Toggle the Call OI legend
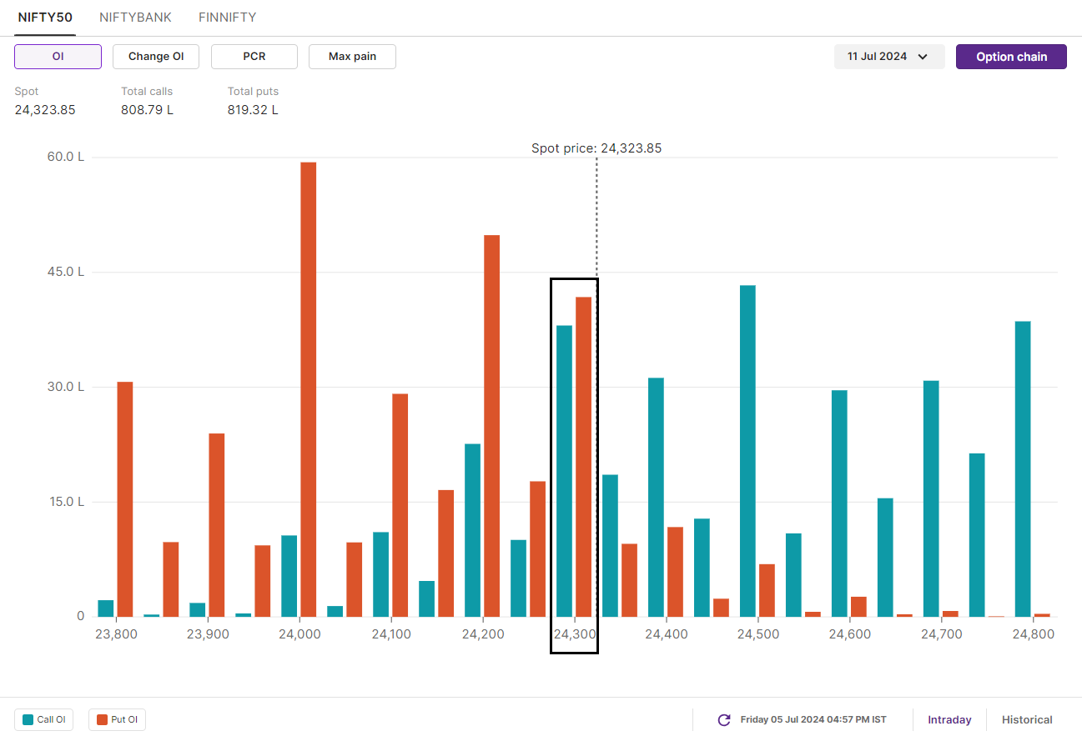The image size is (1082, 736). [x=43, y=719]
